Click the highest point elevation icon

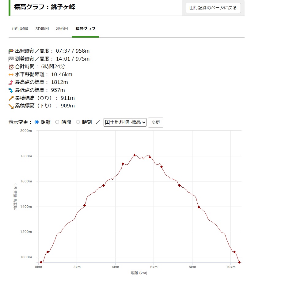11,82
